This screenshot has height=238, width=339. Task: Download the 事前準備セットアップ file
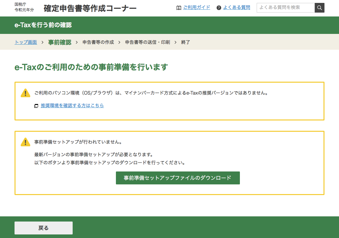coord(178,178)
